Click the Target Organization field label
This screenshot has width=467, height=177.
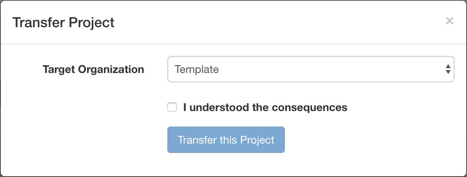coord(93,69)
